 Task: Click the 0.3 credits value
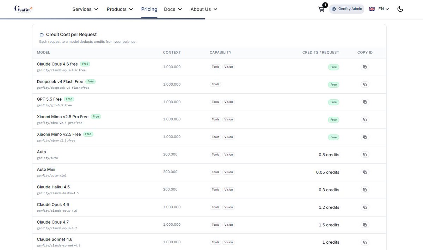point(329,190)
